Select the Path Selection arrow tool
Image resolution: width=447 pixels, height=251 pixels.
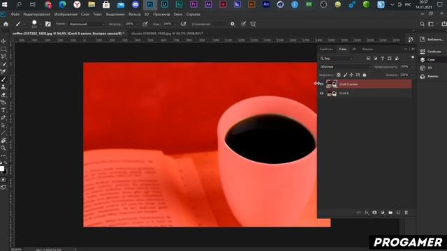[3, 125]
